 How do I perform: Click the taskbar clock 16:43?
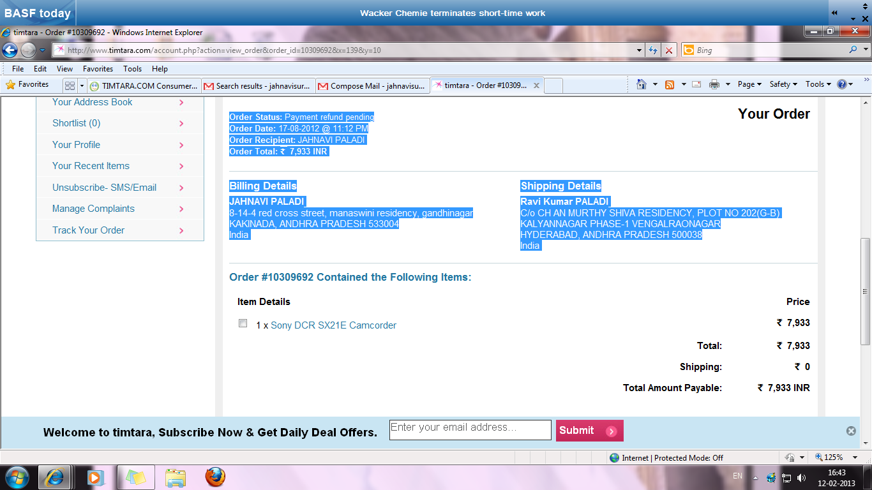pyautogui.click(x=836, y=473)
